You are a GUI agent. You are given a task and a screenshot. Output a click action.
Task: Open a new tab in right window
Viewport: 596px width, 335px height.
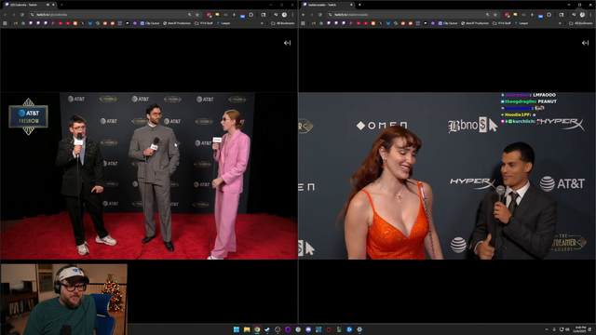pyautogui.click(x=359, y=5)
